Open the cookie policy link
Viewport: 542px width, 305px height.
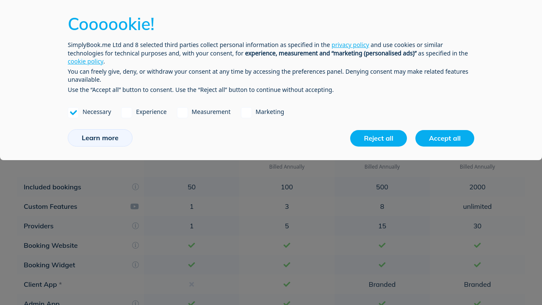click(86, 61)
